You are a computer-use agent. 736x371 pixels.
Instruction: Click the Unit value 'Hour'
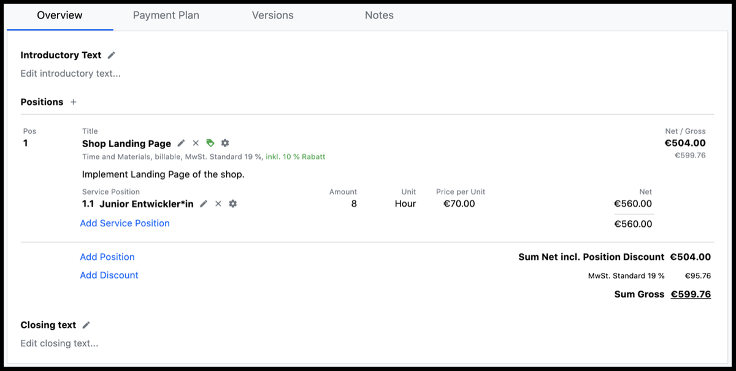[x=405, y=204]
